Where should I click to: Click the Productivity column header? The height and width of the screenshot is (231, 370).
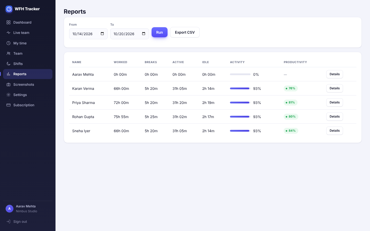295,62
